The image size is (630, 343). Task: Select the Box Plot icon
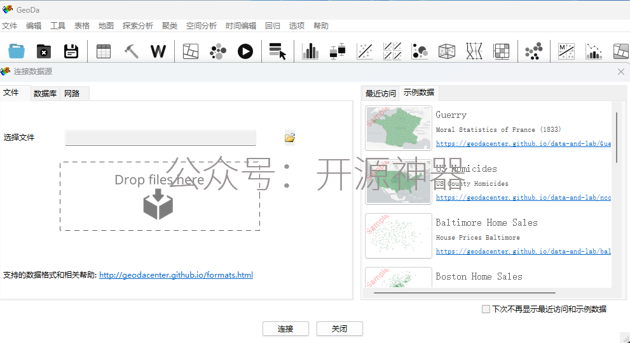(x=338, y=51)
